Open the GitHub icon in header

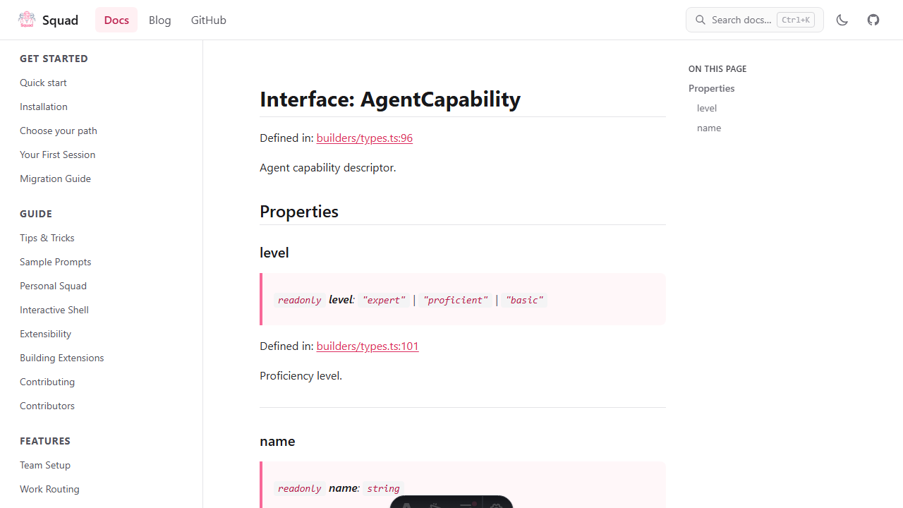click(873, 20)
